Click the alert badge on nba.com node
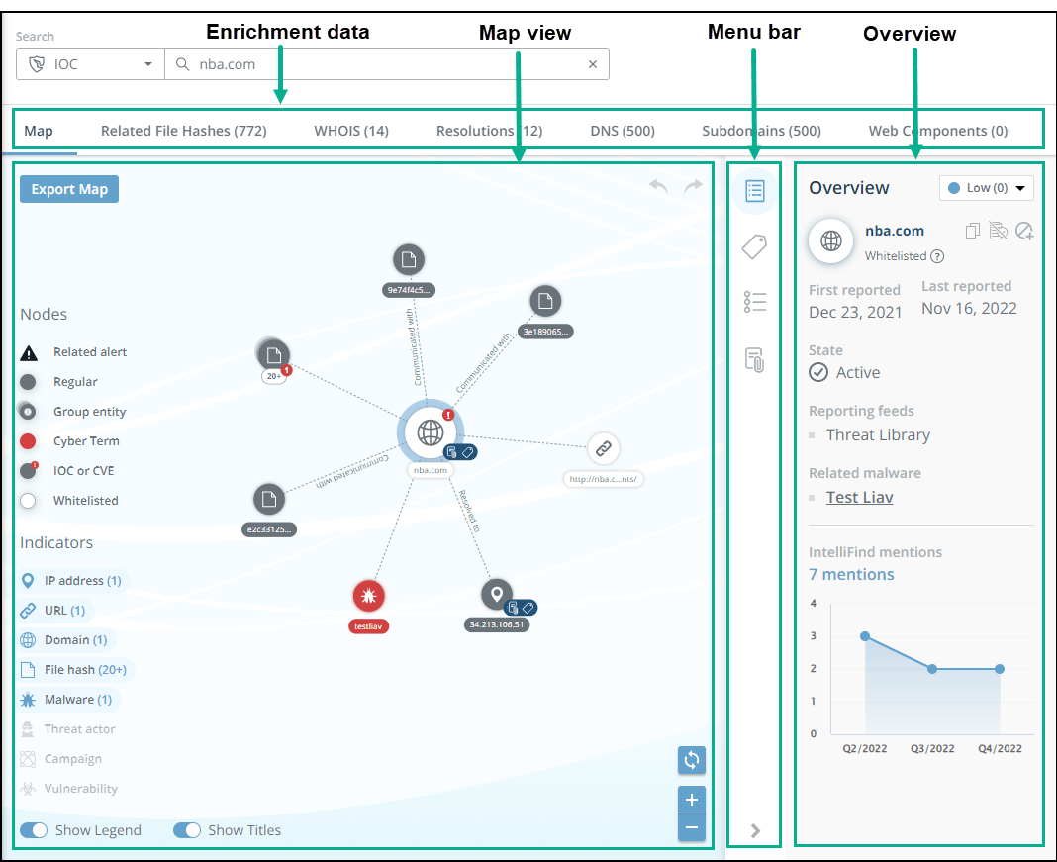Screen dimensions: 1057x862 click(x=448, y=415)
